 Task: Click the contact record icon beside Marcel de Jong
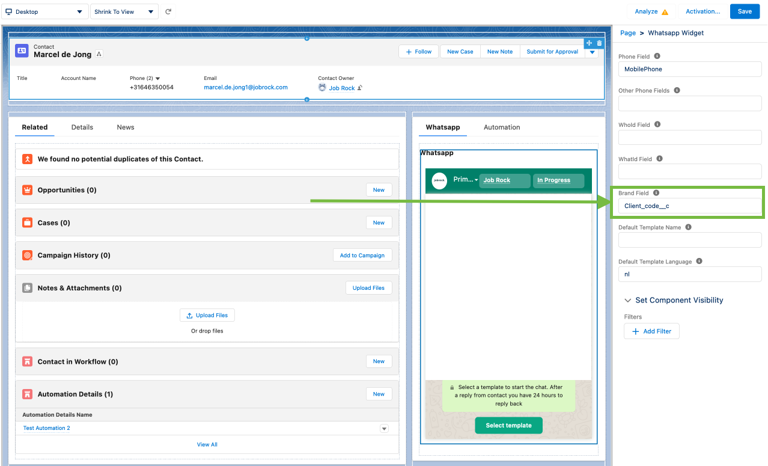[x=22, y=51]
